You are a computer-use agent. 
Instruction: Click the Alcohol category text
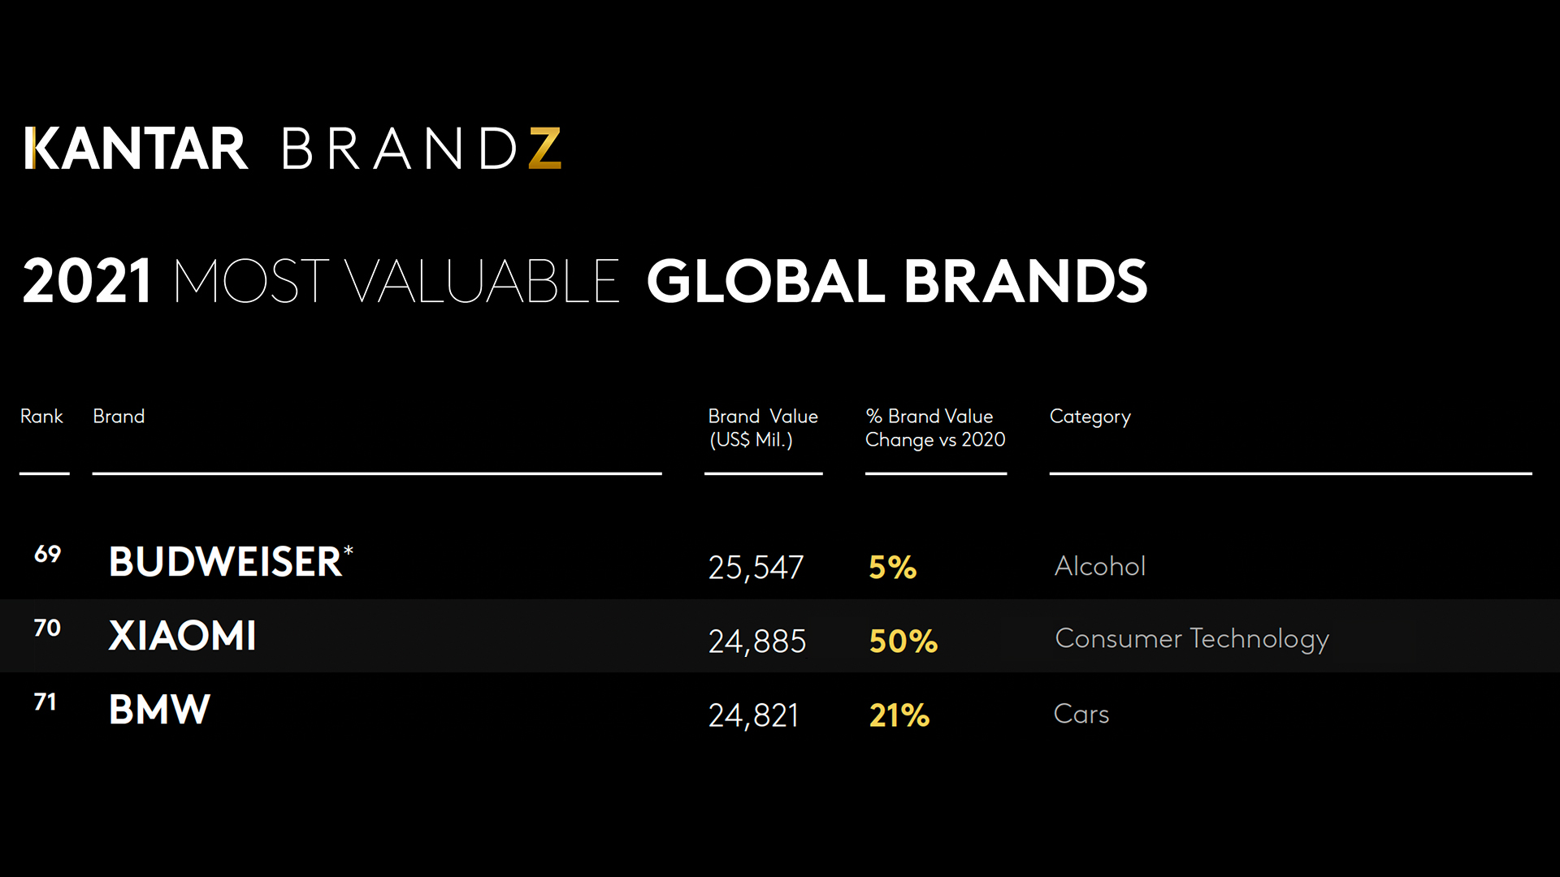tap(1100, 566)
